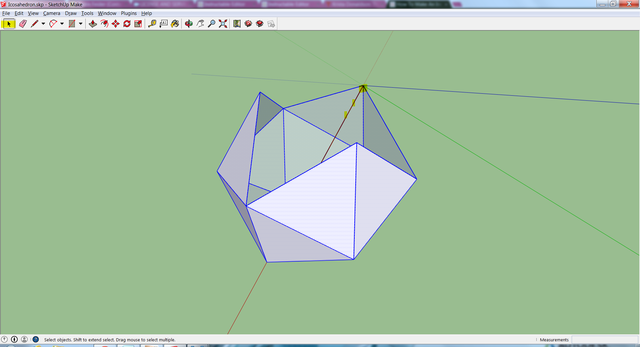Choose the Pan hand tool
640x347 pixels.
(200, 24)
